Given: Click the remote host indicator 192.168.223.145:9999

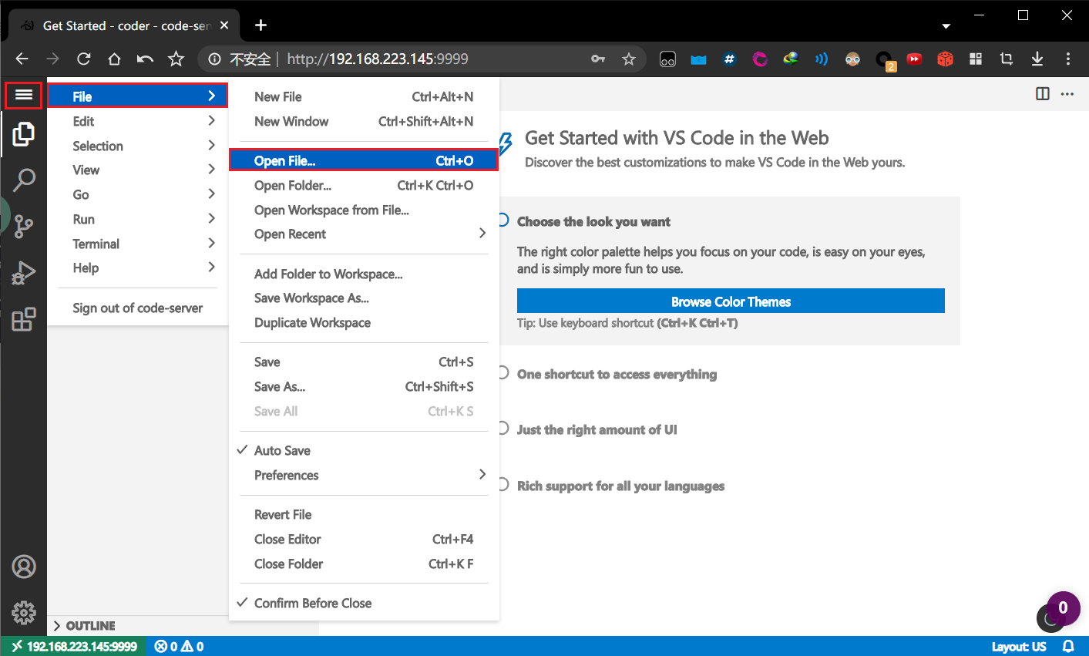Looking at the screenshot, I should click(75, 647).
